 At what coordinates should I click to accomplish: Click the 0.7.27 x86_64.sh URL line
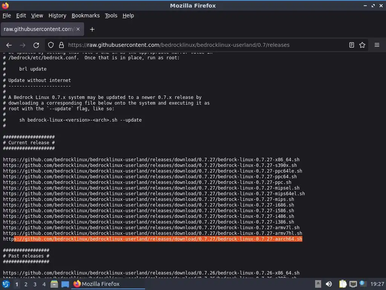[151, 160]
